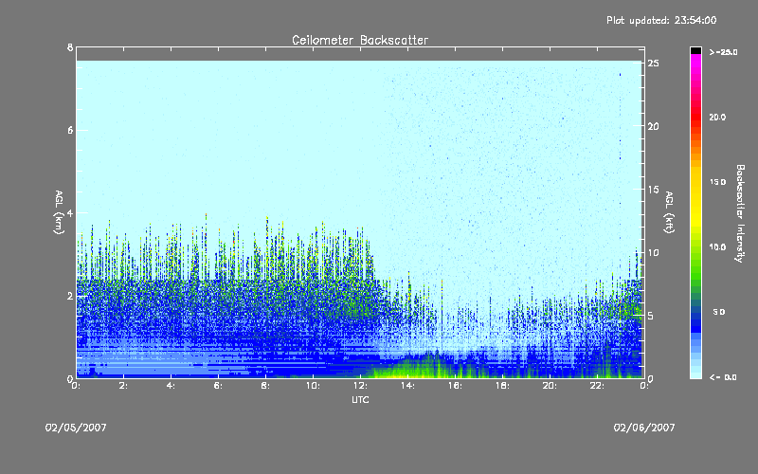Click the left 'AGL (km)' axis label

pyautogui.click(x=59, y=212)
